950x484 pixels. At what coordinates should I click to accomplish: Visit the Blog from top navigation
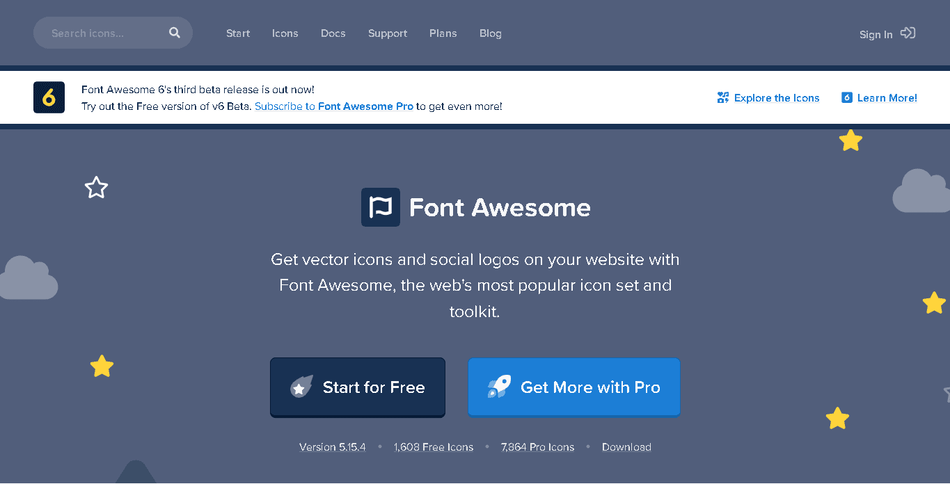490,33
